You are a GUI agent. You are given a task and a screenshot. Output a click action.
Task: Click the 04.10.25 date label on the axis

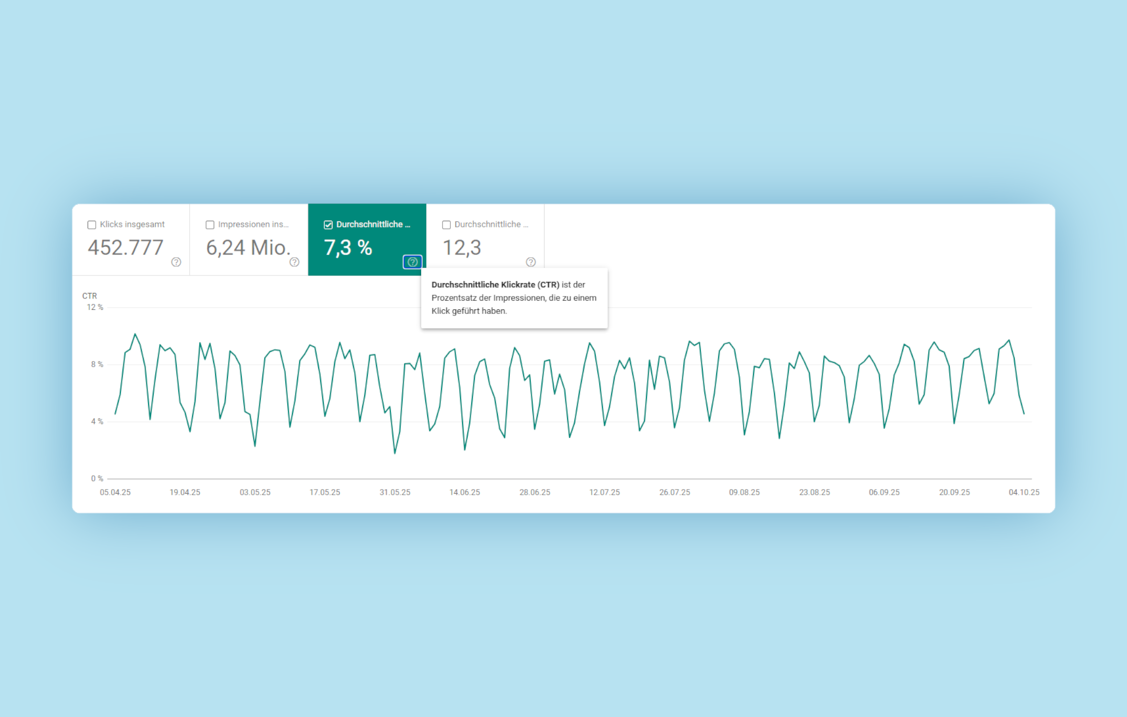pos(1024,492)
